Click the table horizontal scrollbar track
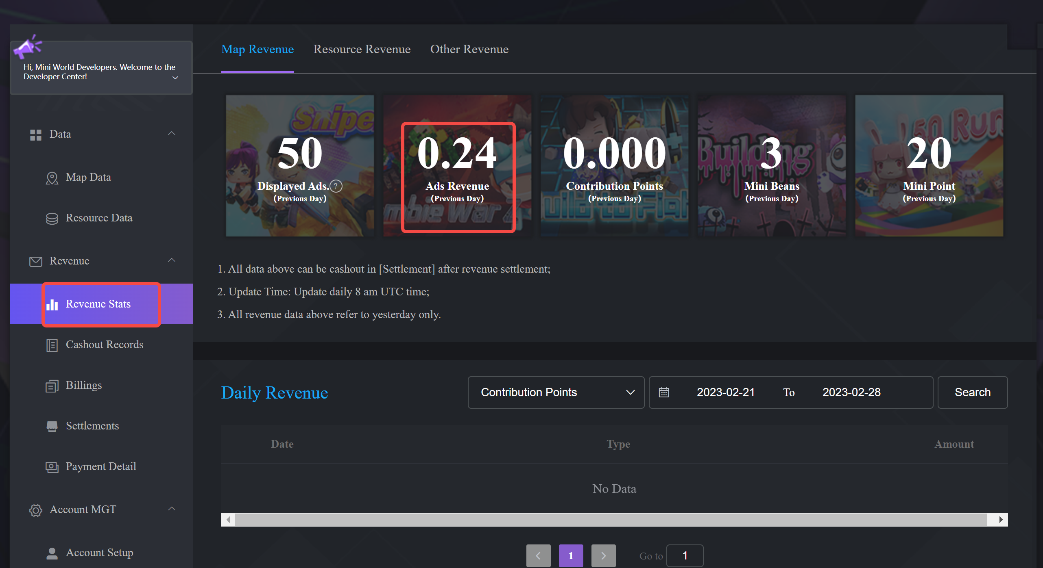This screenshot has width=1043, height=568. point(610,520)
